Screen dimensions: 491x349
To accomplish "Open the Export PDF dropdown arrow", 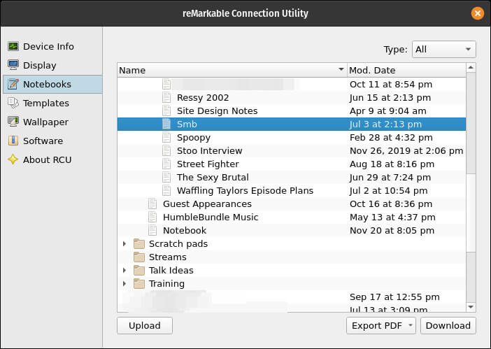I will (410, 326).
